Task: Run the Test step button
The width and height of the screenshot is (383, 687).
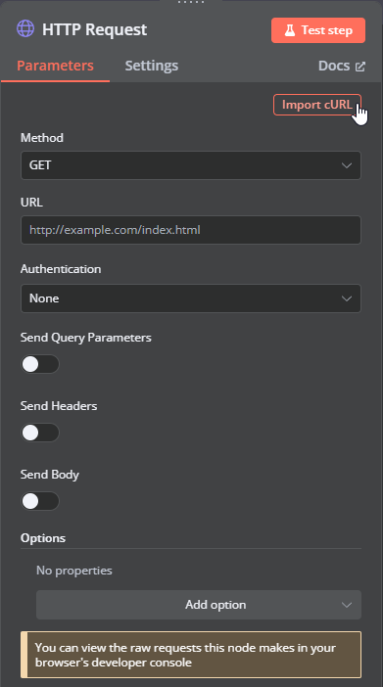Action: click(x=318, y=30)
